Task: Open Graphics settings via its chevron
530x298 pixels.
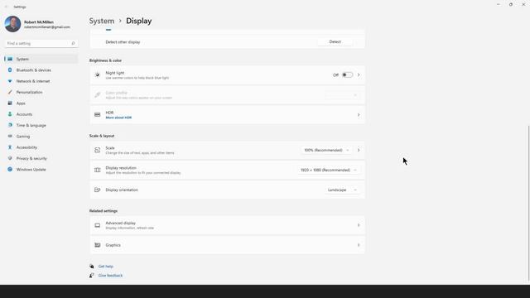Action: tap(359, 245)
